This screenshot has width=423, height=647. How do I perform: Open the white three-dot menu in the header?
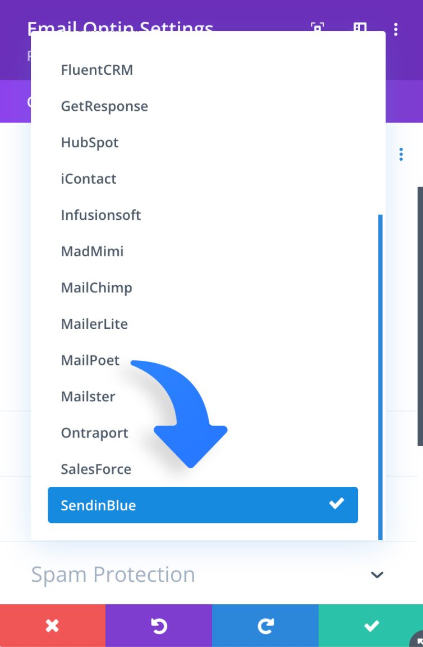click(x=396, y=29)
